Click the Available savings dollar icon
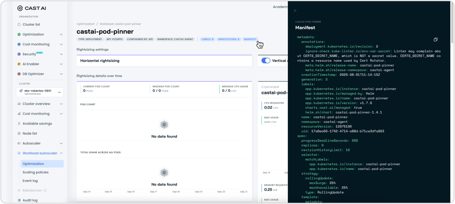 19,123
